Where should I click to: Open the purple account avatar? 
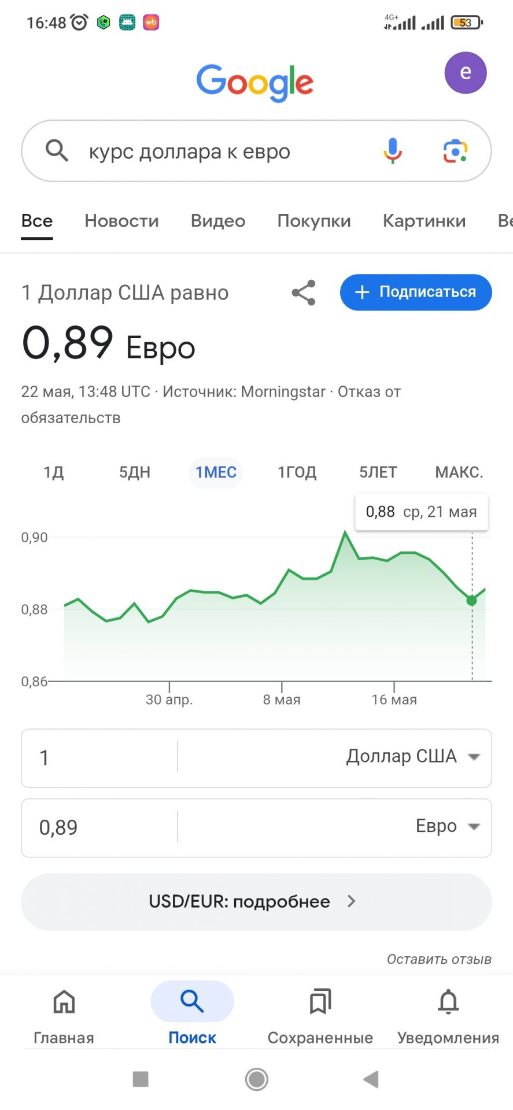click(465, 73)
